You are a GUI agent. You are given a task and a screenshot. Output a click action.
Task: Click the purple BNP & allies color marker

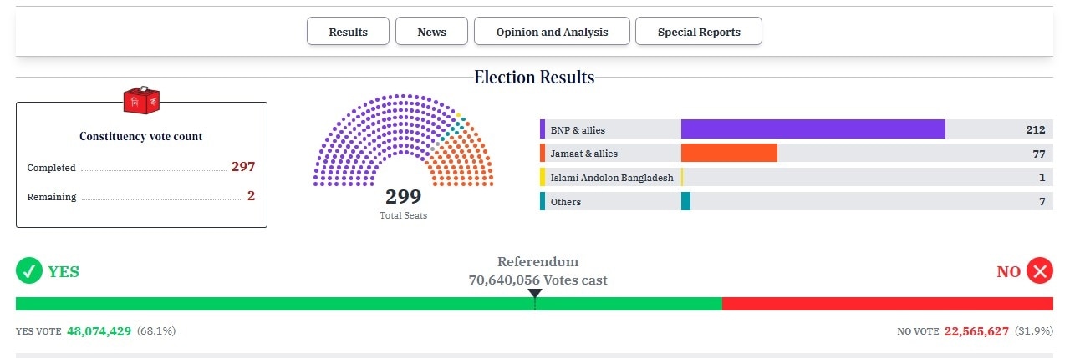point(543,129)
